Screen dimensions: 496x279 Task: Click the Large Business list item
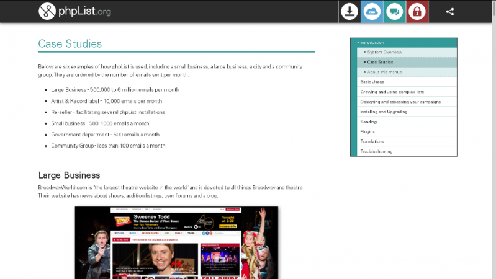coord(115,90)
